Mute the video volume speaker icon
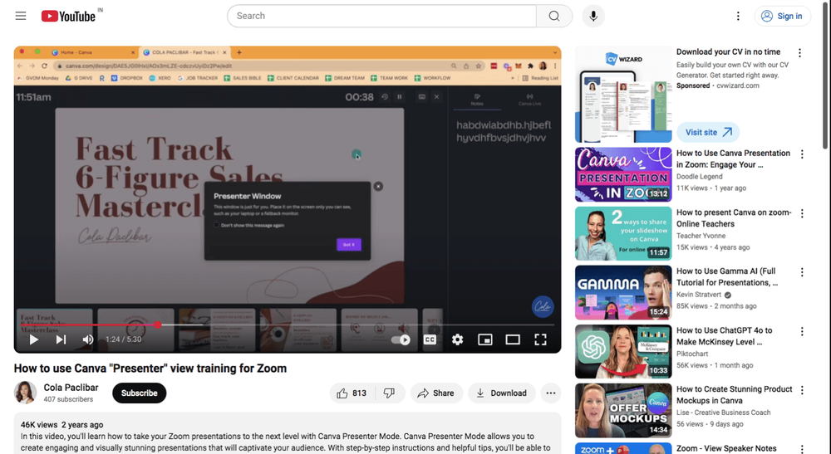 click(x=88, y=339)
